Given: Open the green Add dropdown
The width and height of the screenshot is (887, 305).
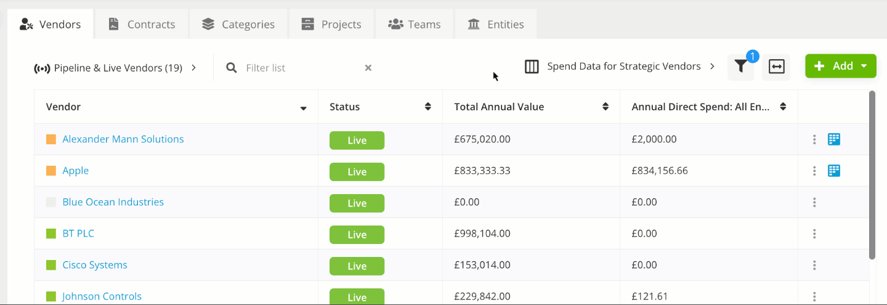Looking at the screenshot, I should point(840,66).
